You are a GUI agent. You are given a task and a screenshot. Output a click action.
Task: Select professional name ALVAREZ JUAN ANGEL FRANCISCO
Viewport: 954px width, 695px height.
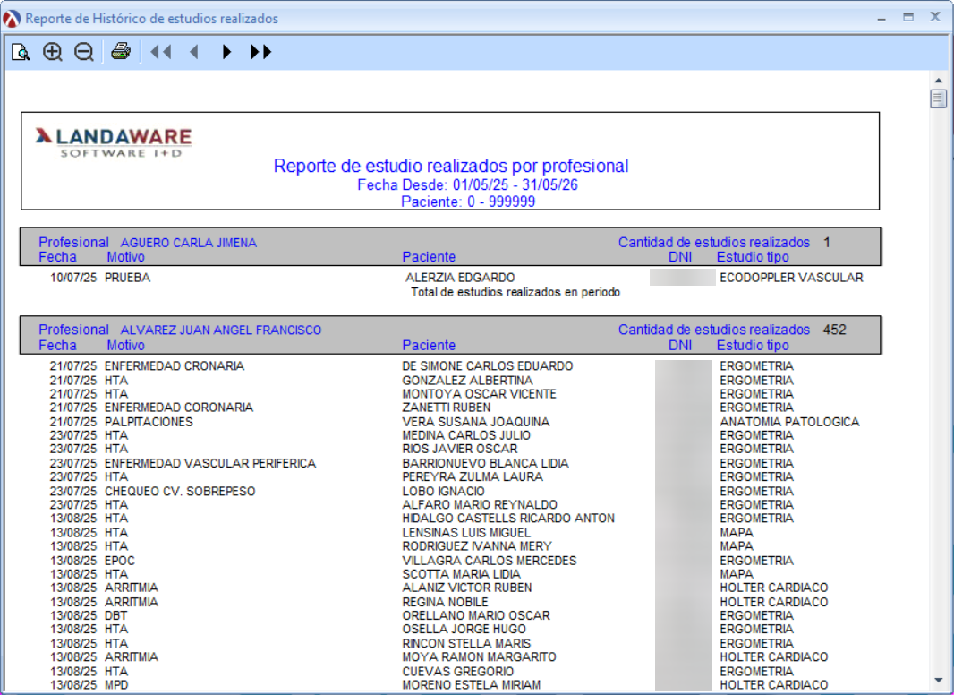221,330
